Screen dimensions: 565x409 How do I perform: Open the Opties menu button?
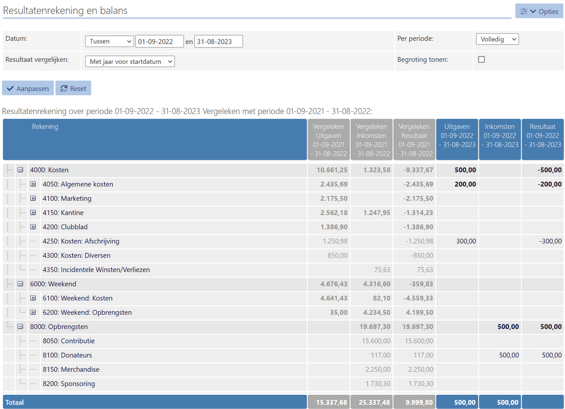[x=539, y=11]
